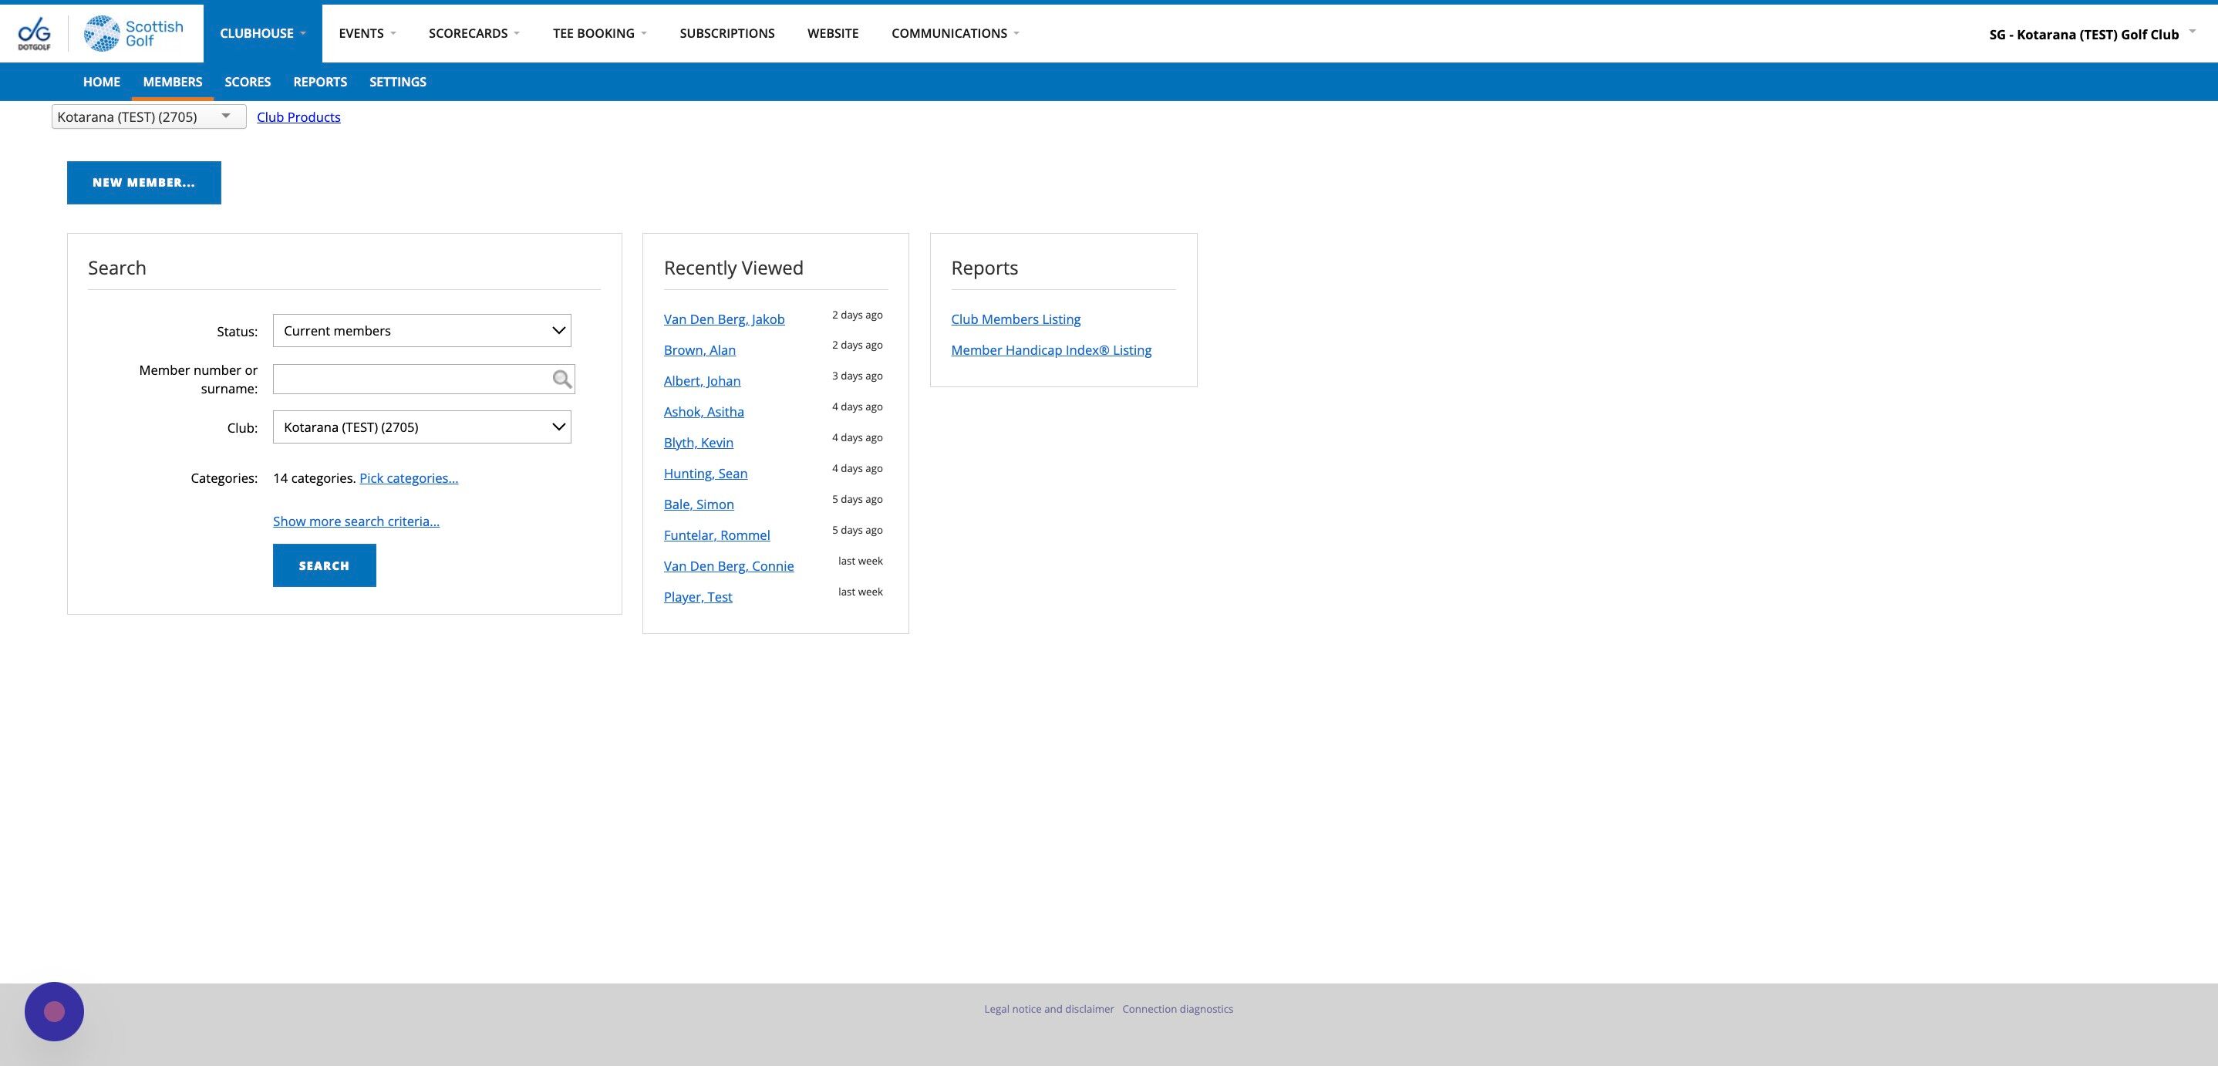Go to the Settings tab

point(397,82)
